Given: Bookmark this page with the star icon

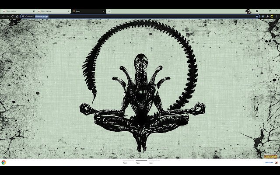Looking at the screenshot, I should tap(257, 16).
